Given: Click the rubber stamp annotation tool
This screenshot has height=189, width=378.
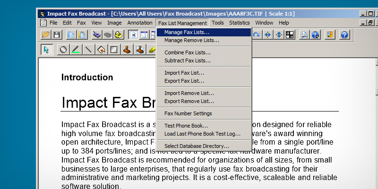Looking at the screenshot, I should coord(127,50).
